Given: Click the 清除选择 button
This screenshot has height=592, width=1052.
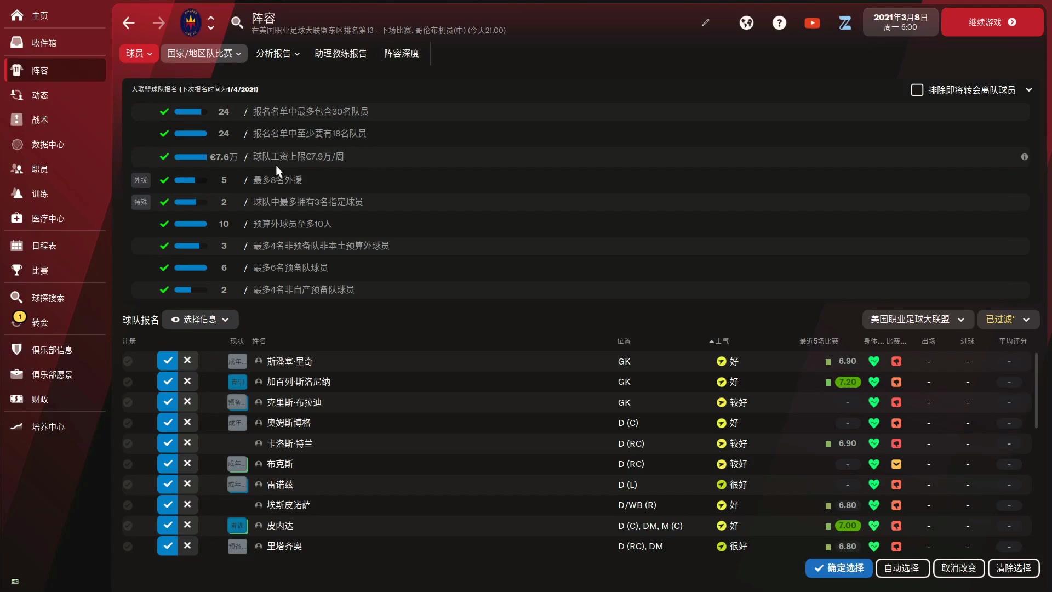Looking at the screenshot, I should pyautogui.click(x=1014, y=568).
